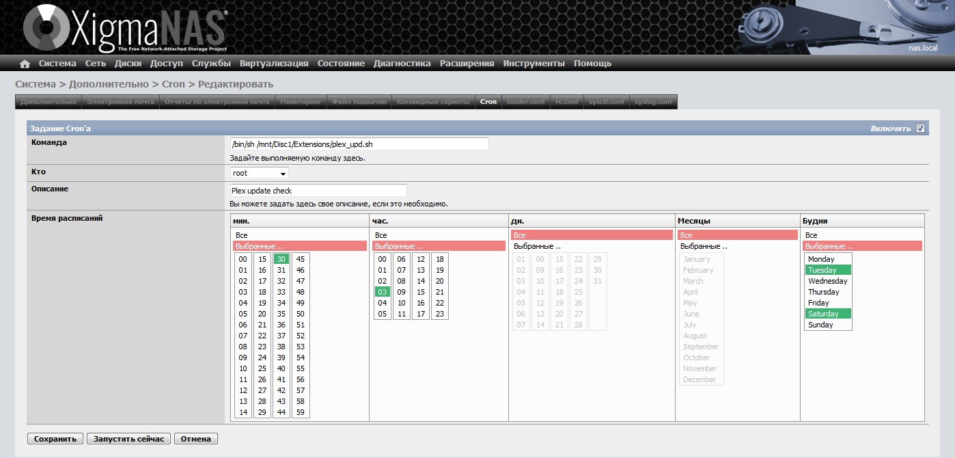Open the Сеть menu
Image resolution: width=955 pixels, height=458 pixels.
96,64
